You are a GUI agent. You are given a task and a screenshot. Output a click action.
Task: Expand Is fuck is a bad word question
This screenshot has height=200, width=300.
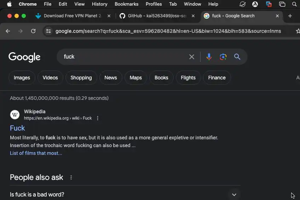click(234, 195)
